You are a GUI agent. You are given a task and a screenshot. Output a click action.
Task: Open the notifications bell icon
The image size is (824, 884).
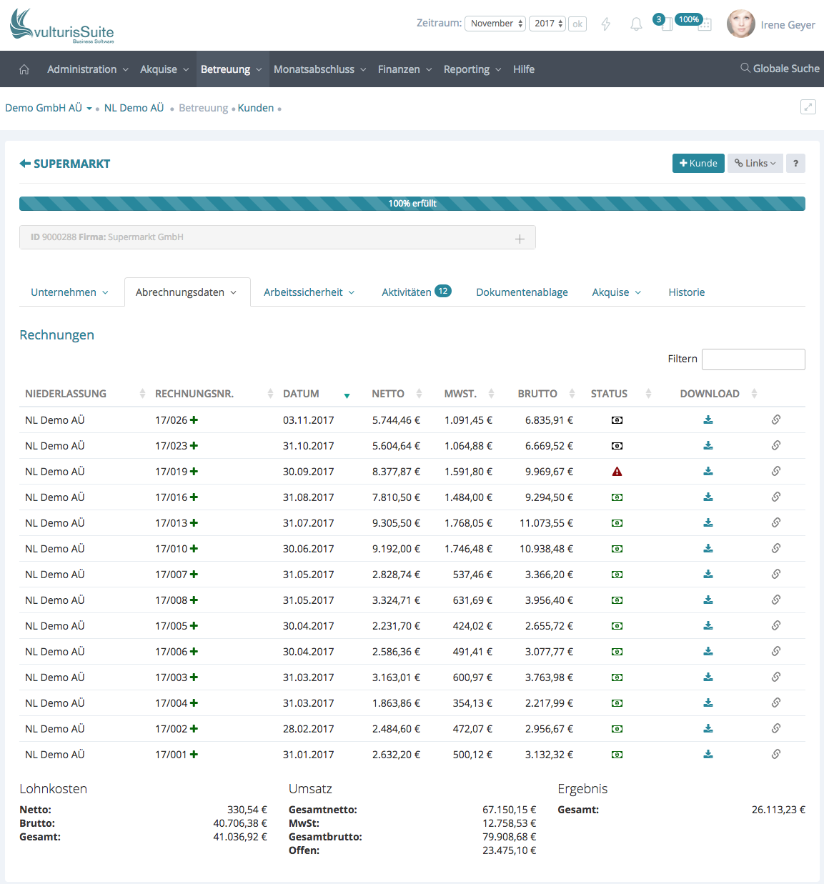(x=636, y=24)
